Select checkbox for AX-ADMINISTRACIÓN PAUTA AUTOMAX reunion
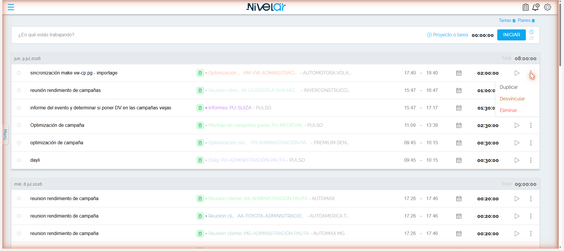The image size is (564, 251). [19, 199]
